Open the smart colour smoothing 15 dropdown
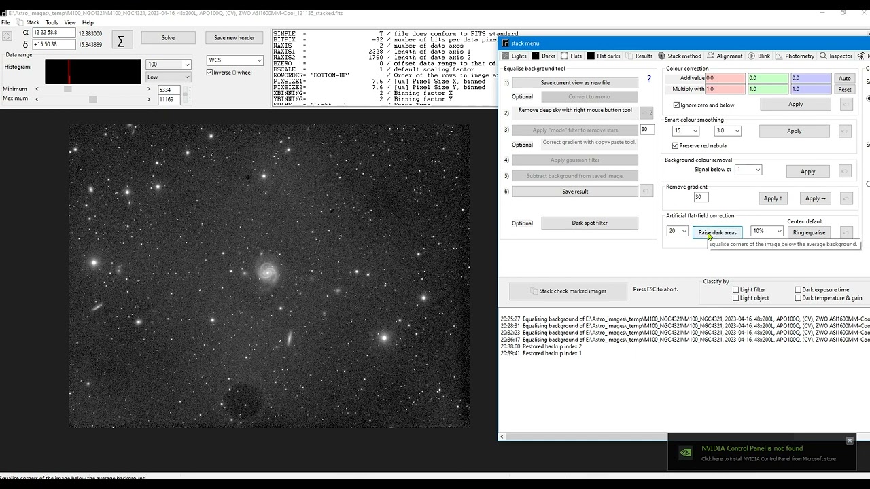The image size is (870, 489). pyautogui.click(x=685, y=130)
